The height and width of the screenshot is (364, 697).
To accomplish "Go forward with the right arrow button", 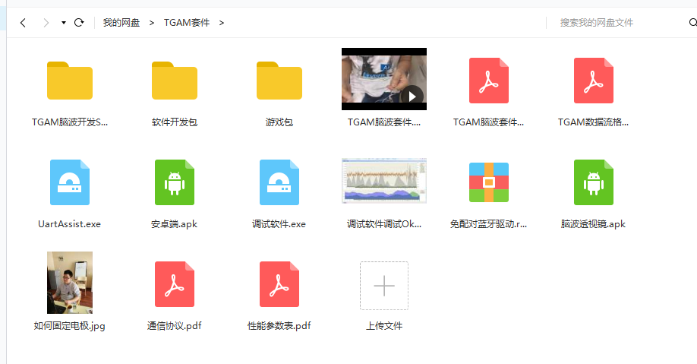I will point(46,23).
